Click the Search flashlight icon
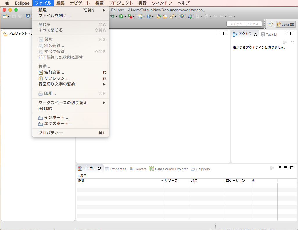 click(x=172, y=16)
